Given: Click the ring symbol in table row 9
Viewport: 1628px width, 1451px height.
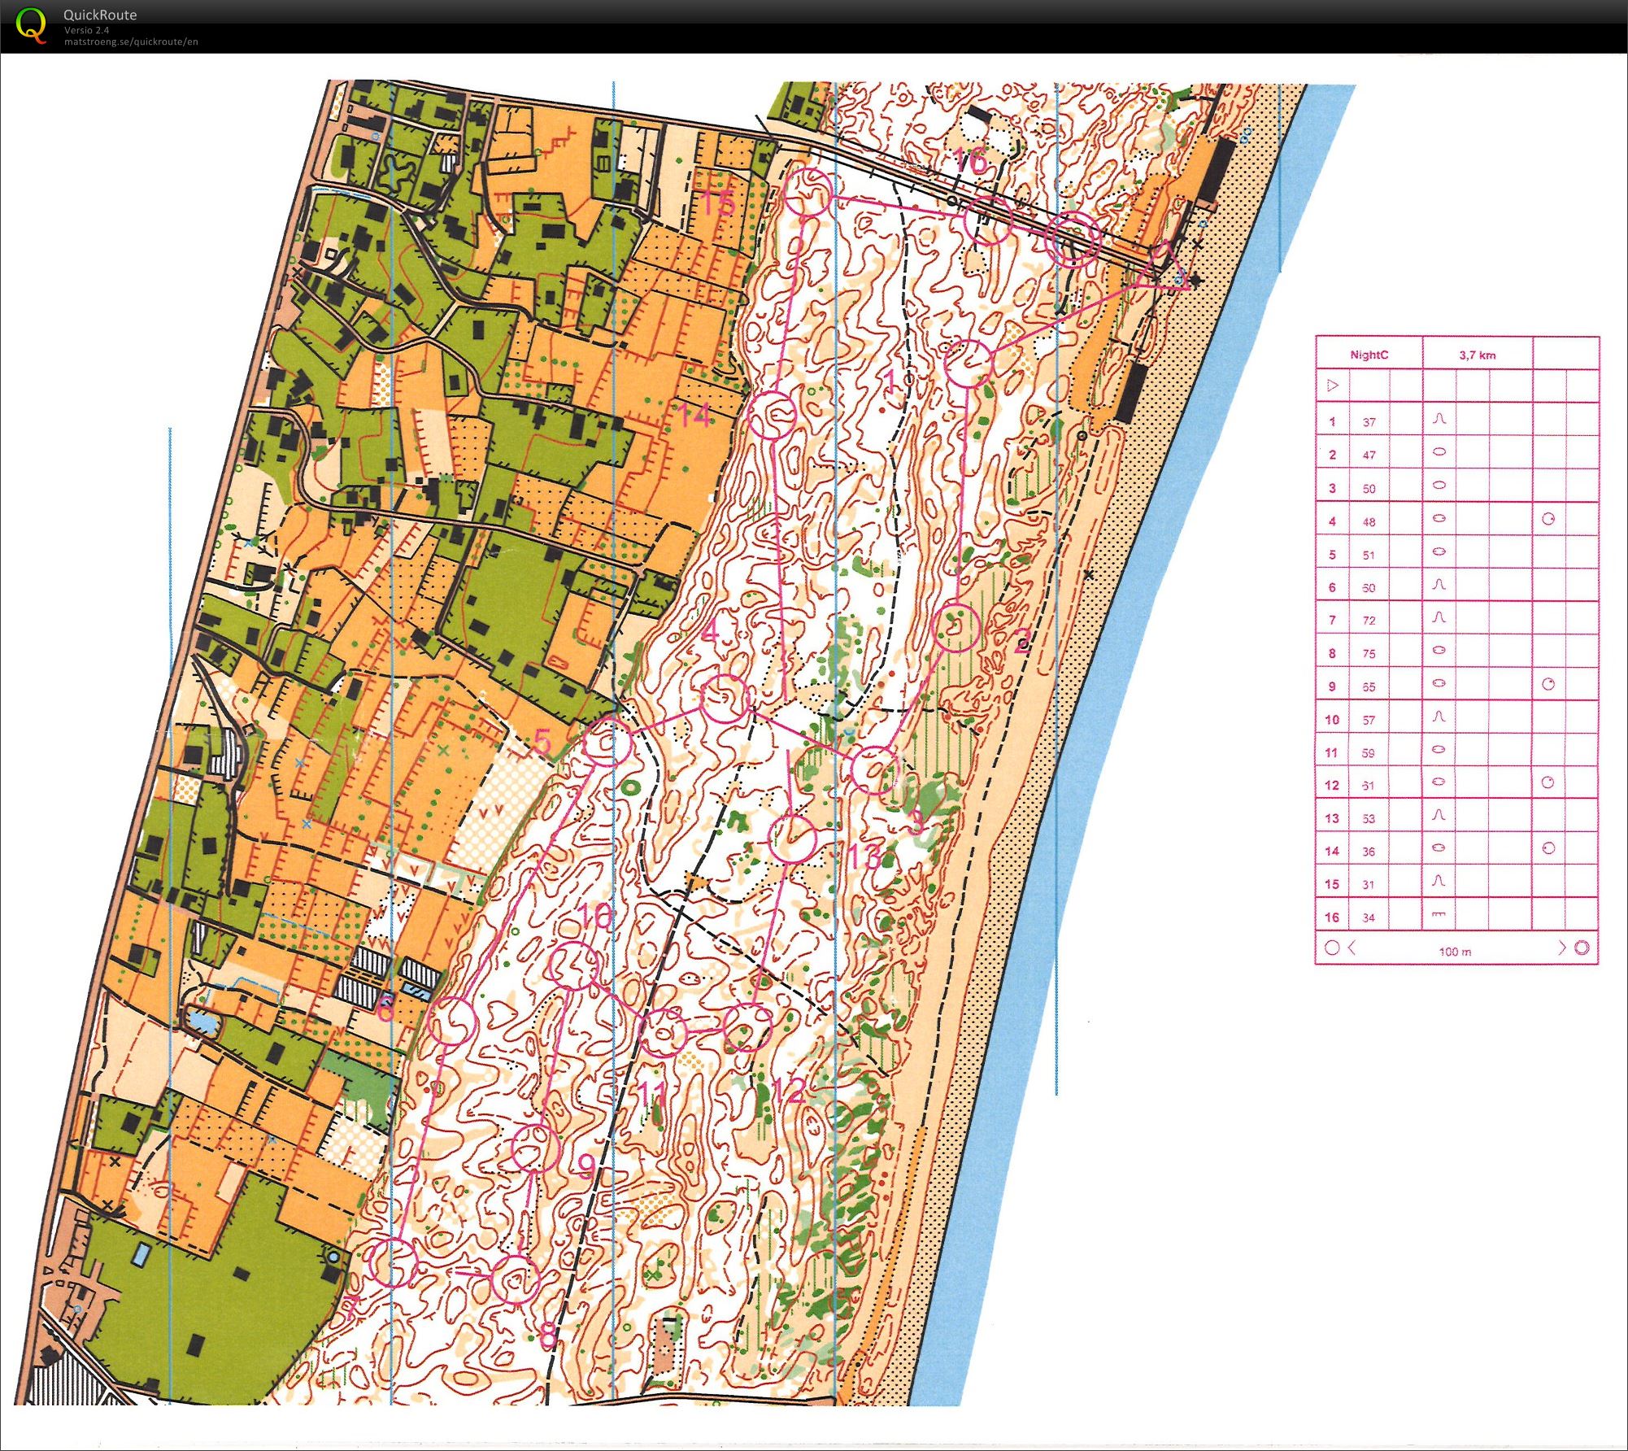Looking at the screenshot, I should (1548, 684).
